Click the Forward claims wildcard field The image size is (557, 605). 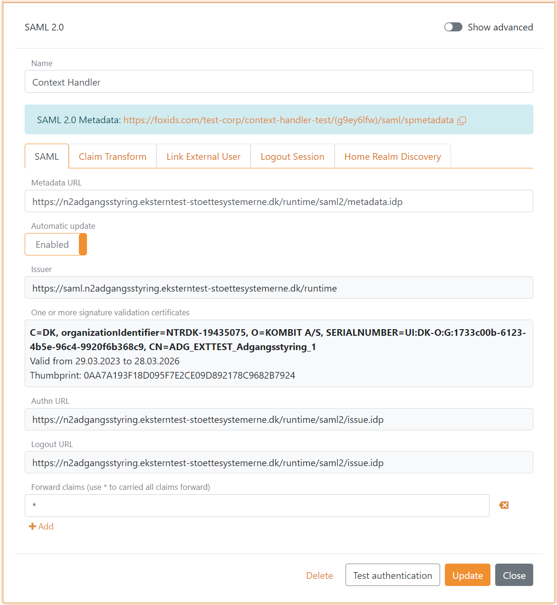257,505
